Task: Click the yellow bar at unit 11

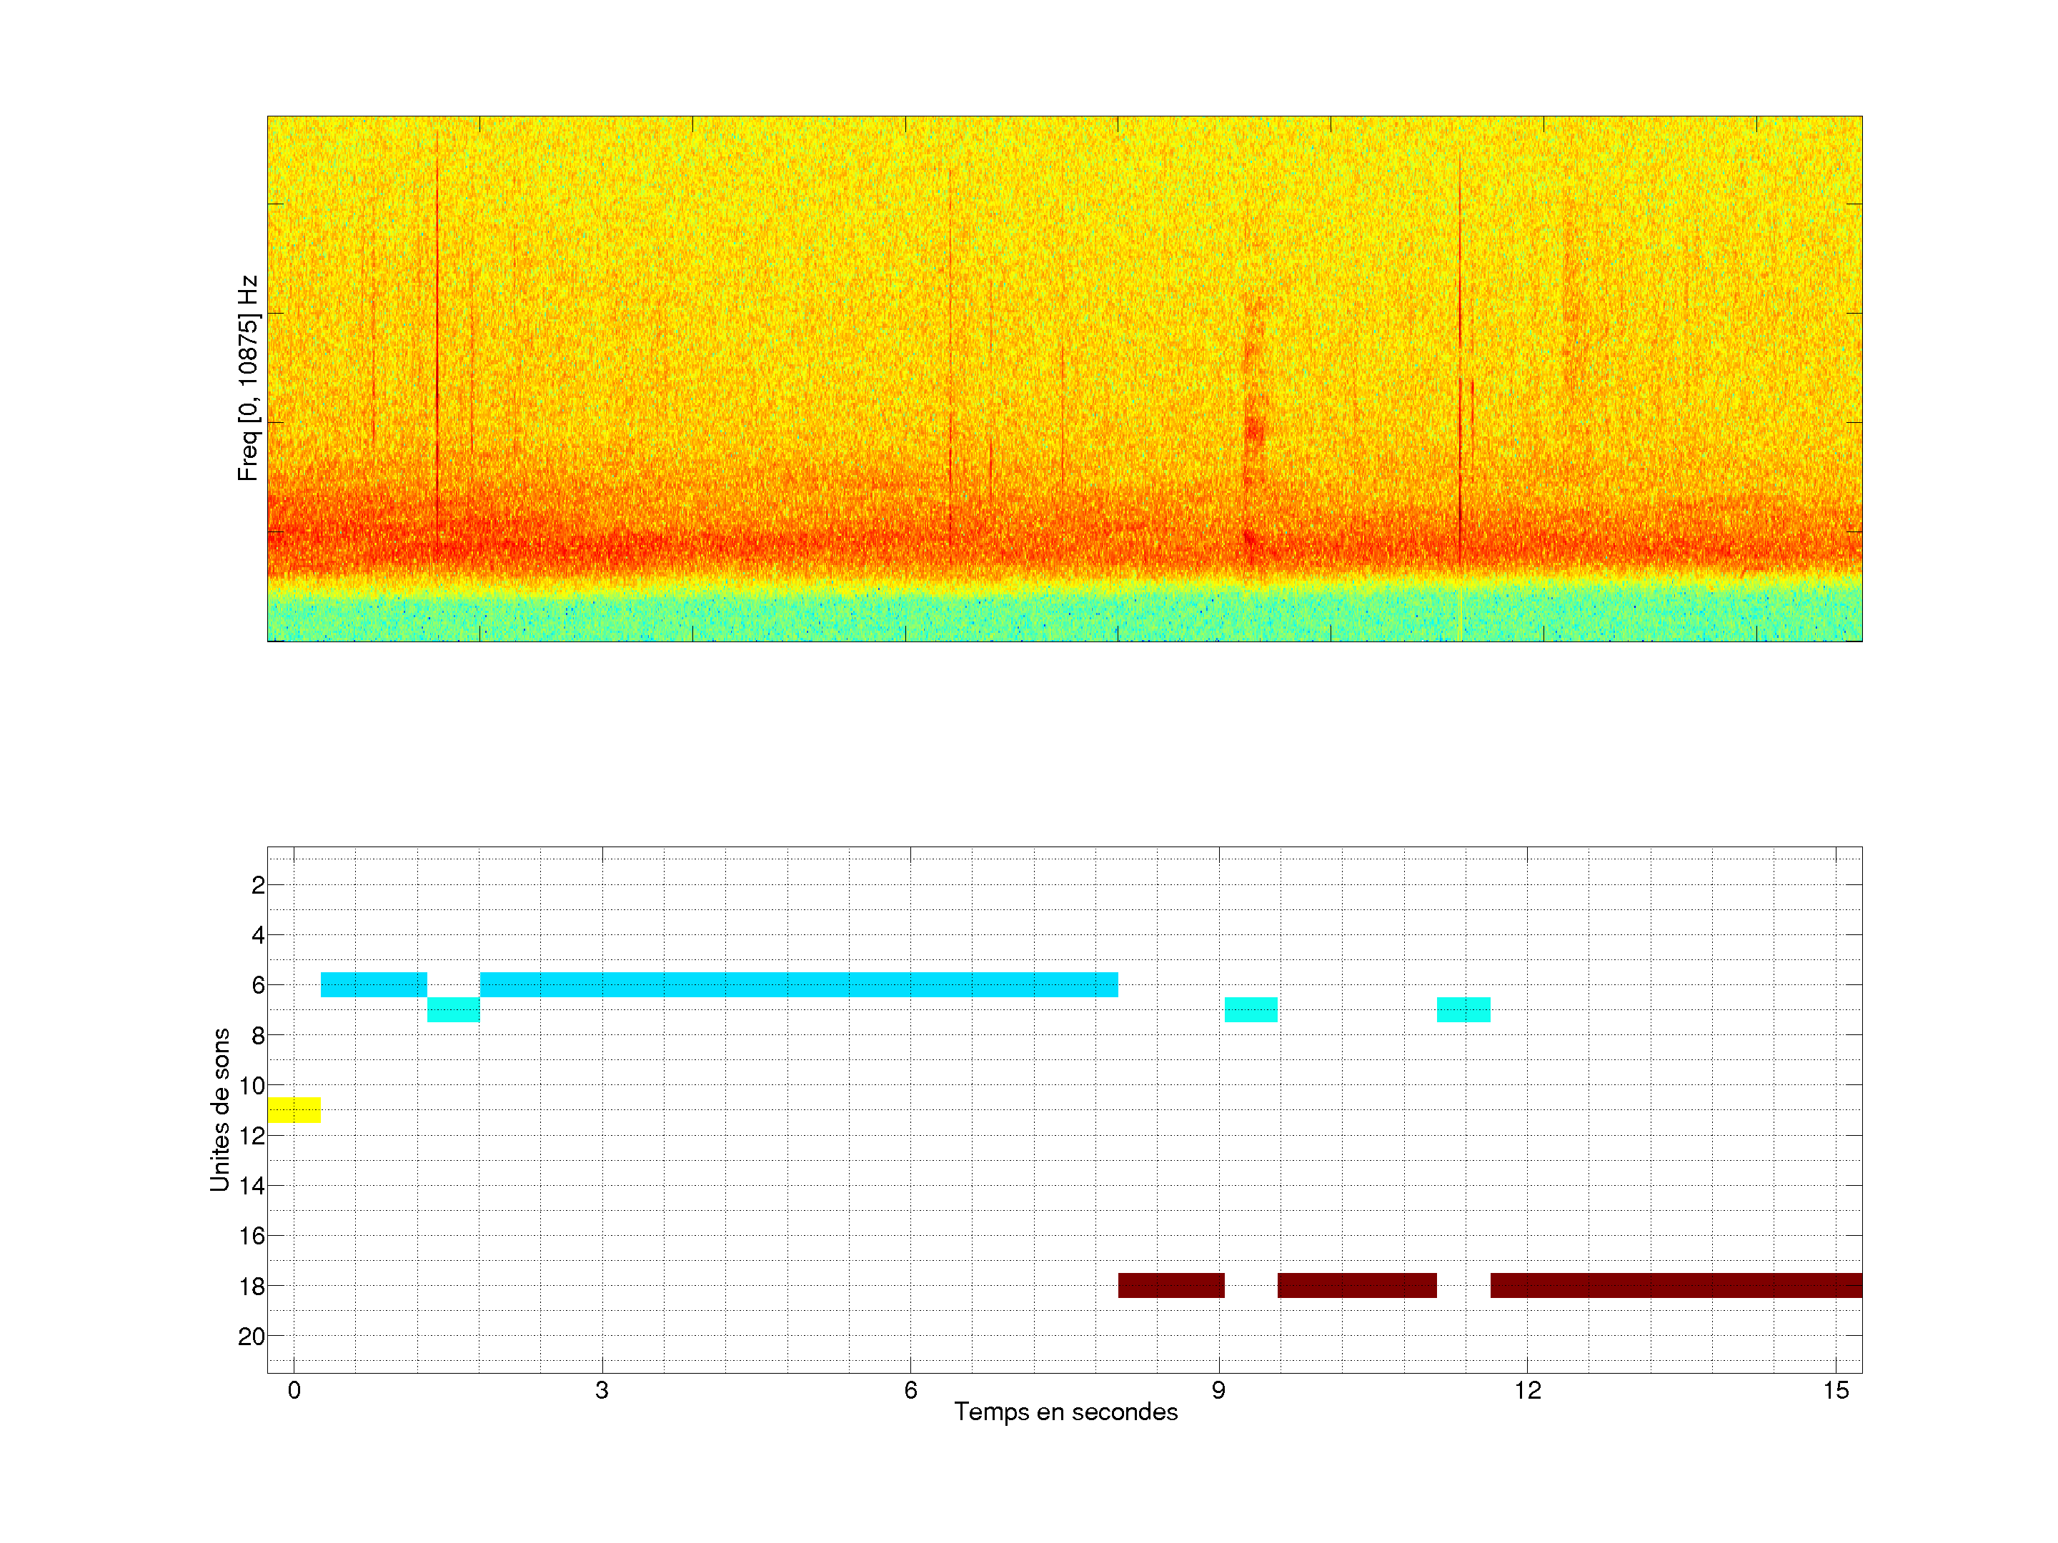Action: click(294, 1109)
